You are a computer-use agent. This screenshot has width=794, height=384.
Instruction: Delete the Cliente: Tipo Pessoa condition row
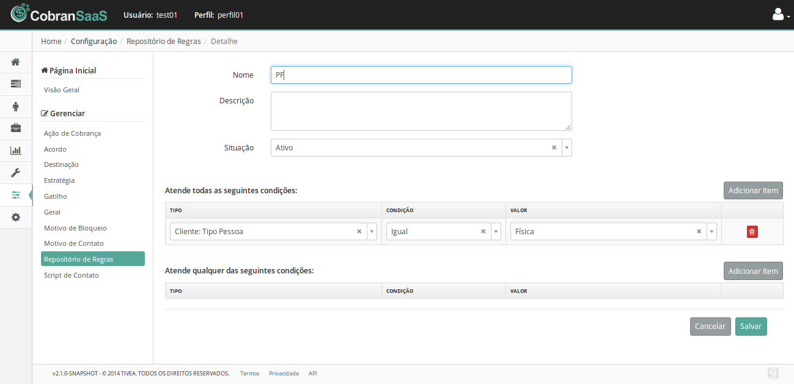point(752,232)
